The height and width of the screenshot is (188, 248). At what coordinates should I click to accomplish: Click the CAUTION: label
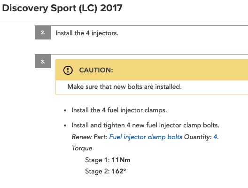coord(96,70)
